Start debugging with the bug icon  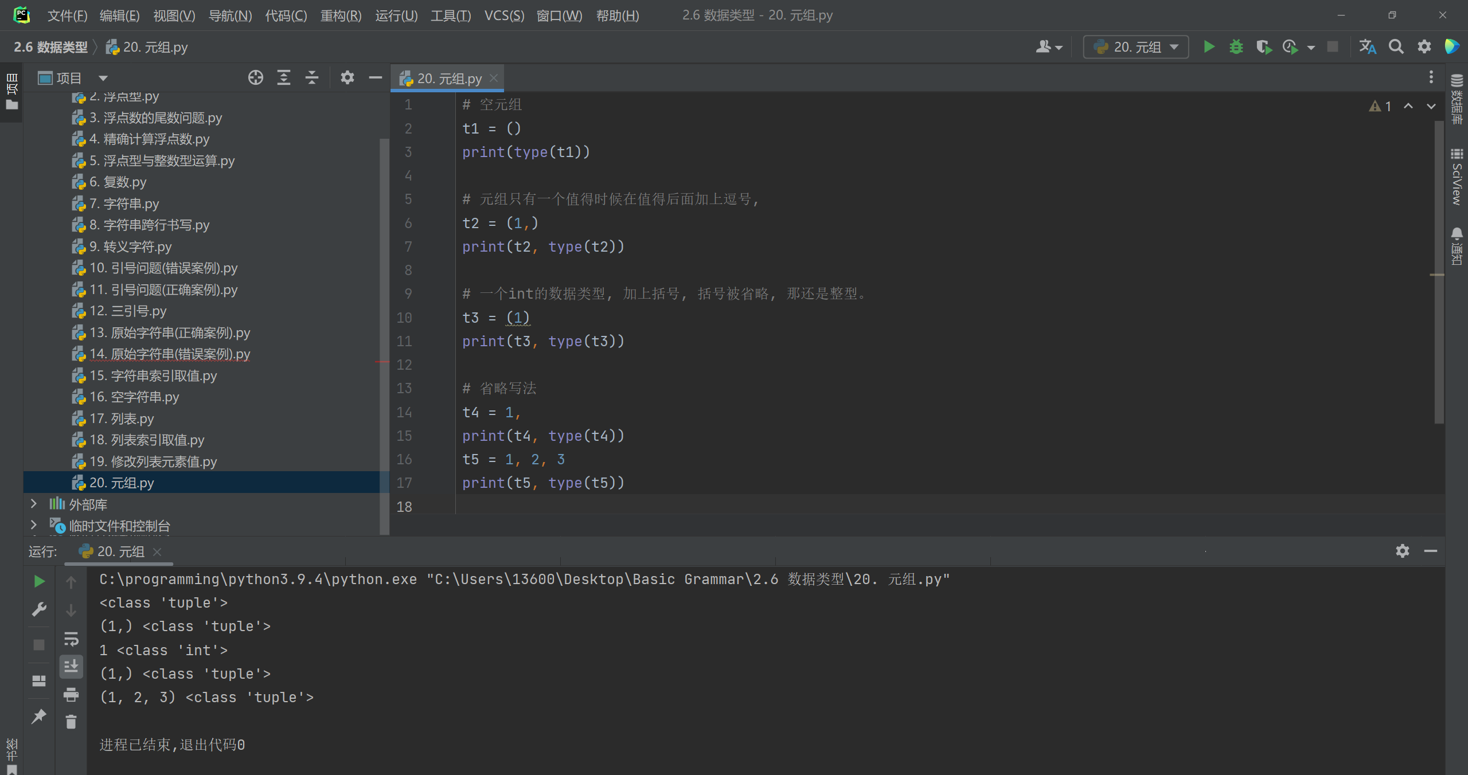[1236, 47]
